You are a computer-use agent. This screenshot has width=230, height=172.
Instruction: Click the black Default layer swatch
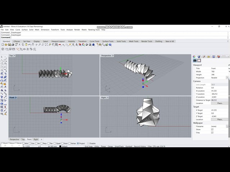coord(60,146)
